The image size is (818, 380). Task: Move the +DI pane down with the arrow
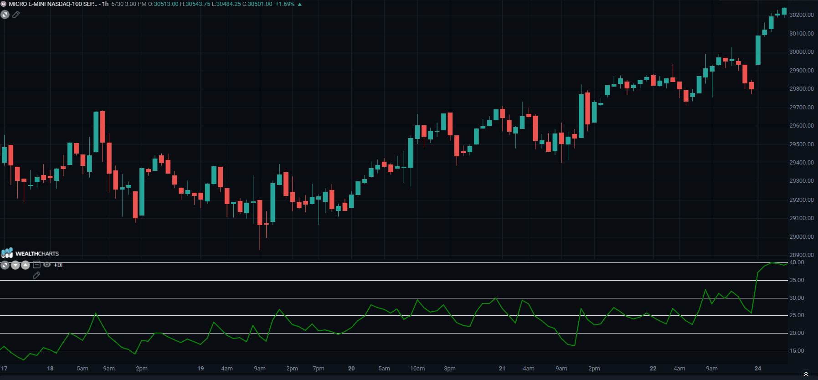(x=15, y=265)
